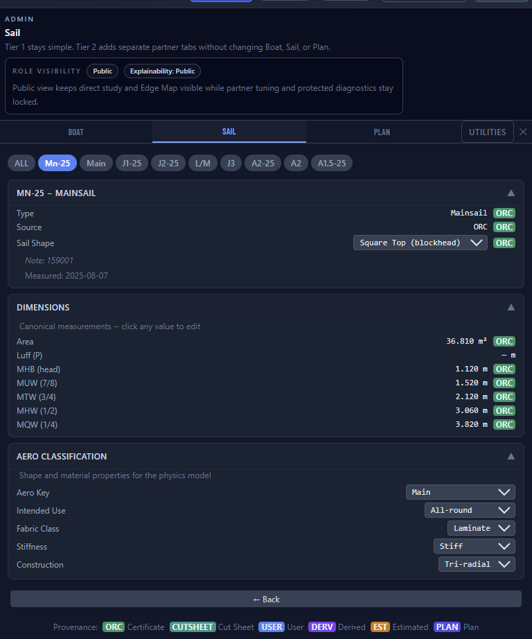This screenshot has width=532, height=639.
Task: Open the Construction dropdown
Action: coord(477,564)
